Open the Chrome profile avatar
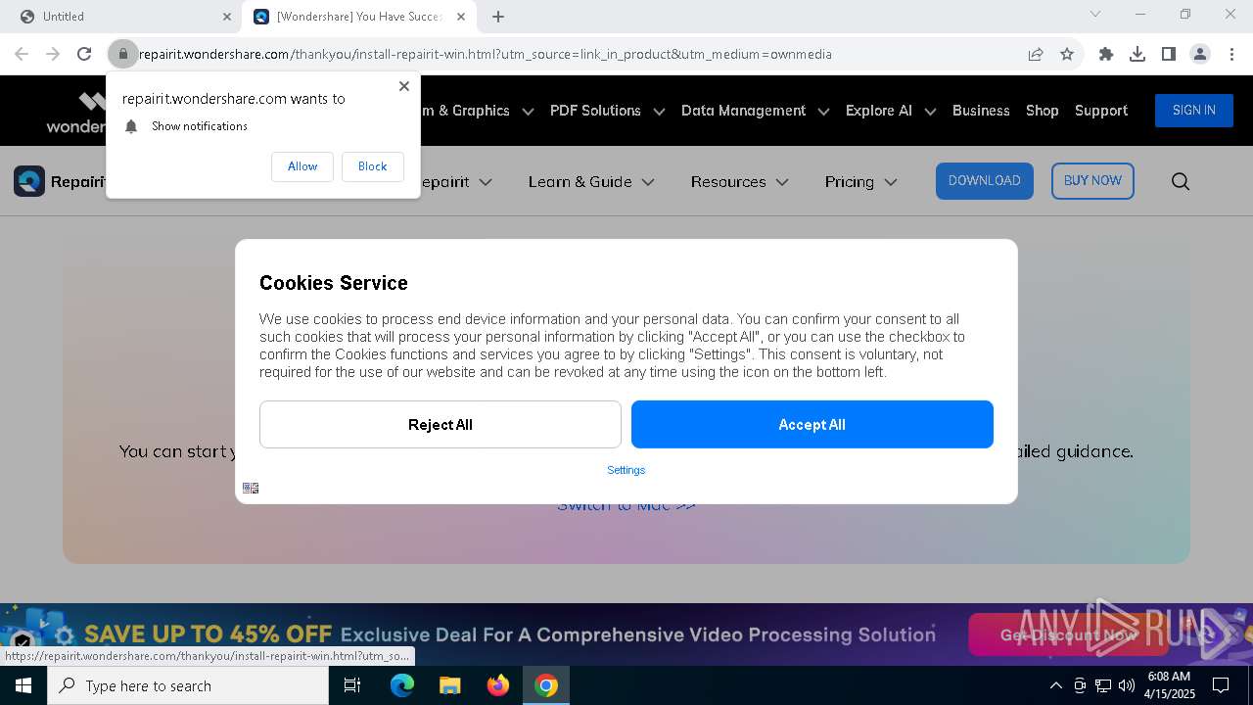The height and width of the screenshot is (705, 1253). pos(1200,54)
